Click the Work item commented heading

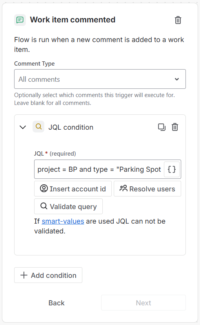click(x=73, y=20)
